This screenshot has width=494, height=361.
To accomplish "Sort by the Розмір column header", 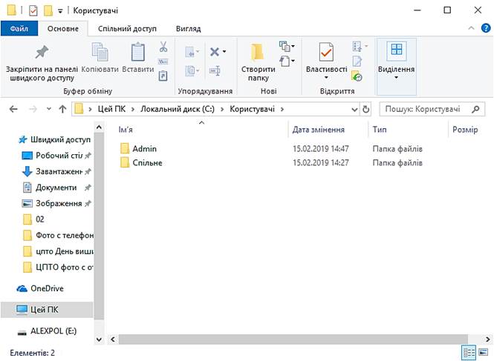I will coord(465,130).
